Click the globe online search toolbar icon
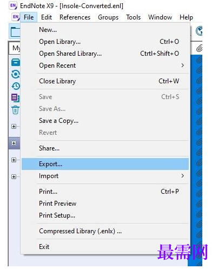218x269 pixels. click(x=199, y=31)
